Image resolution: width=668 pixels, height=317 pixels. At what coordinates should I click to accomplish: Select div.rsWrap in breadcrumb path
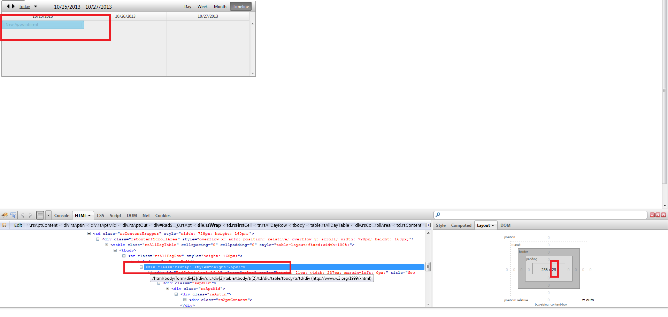pos(209,225)
